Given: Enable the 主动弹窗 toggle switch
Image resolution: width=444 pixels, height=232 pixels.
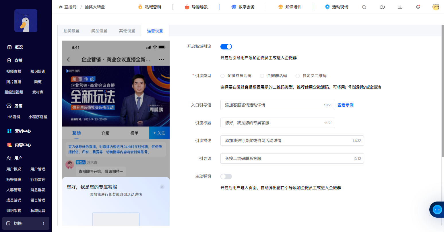Looking at the screenshot, I should pyautogui.click(x=226, y=177).
